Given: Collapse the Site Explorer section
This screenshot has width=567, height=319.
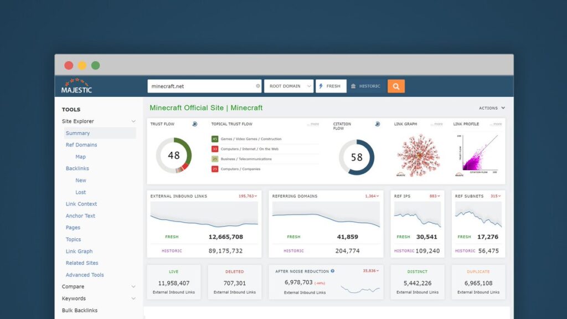Looking at the screenshot, I should click(x=133, y=121).
